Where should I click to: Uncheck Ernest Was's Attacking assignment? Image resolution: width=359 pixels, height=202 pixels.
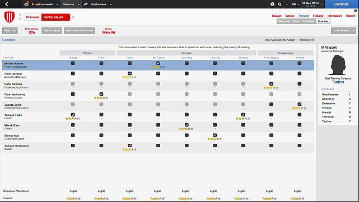pos(215,135)
